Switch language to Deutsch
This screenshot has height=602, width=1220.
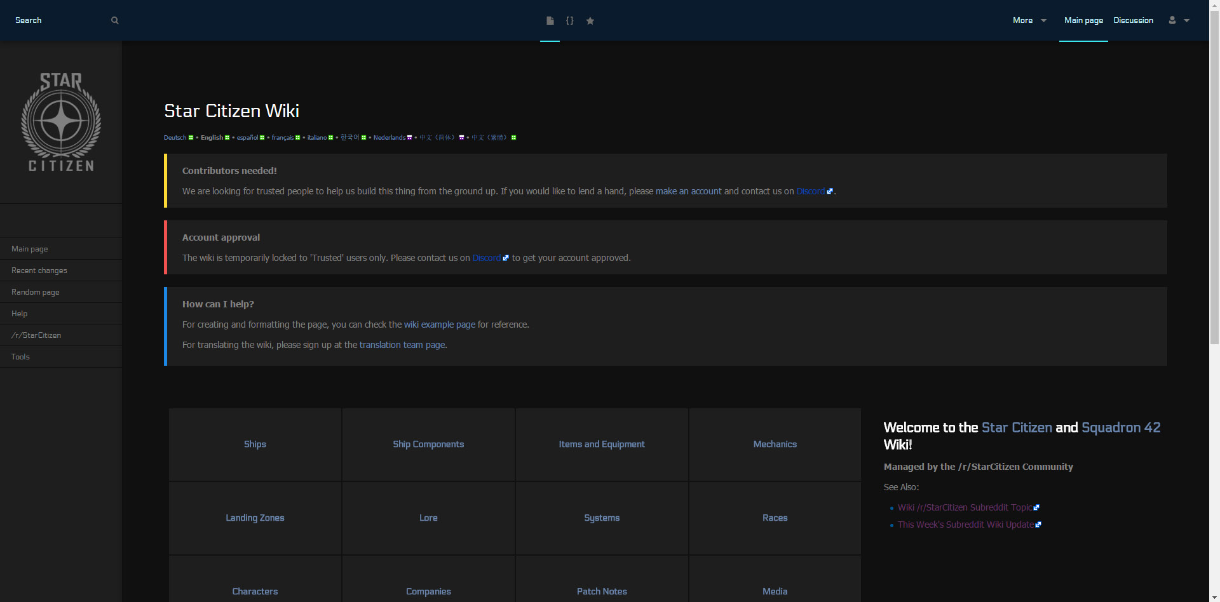point(175,138)
